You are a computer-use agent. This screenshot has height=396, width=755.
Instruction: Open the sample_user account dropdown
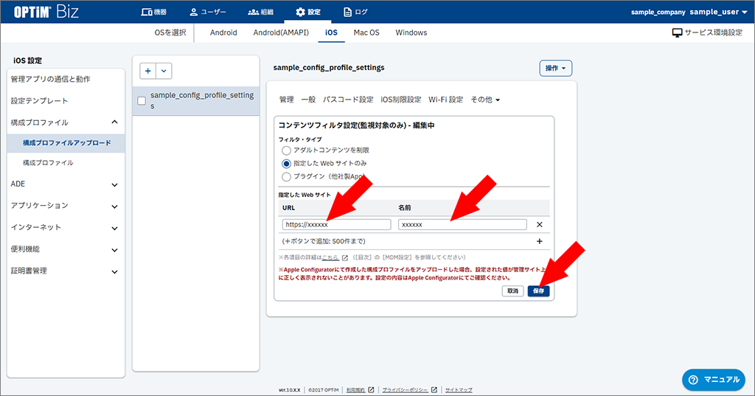(718, 12)
